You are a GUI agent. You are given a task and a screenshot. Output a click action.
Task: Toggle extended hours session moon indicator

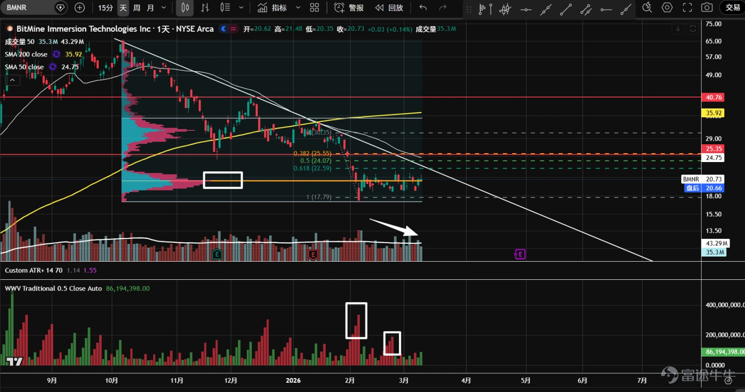click(x=224, y=29)
